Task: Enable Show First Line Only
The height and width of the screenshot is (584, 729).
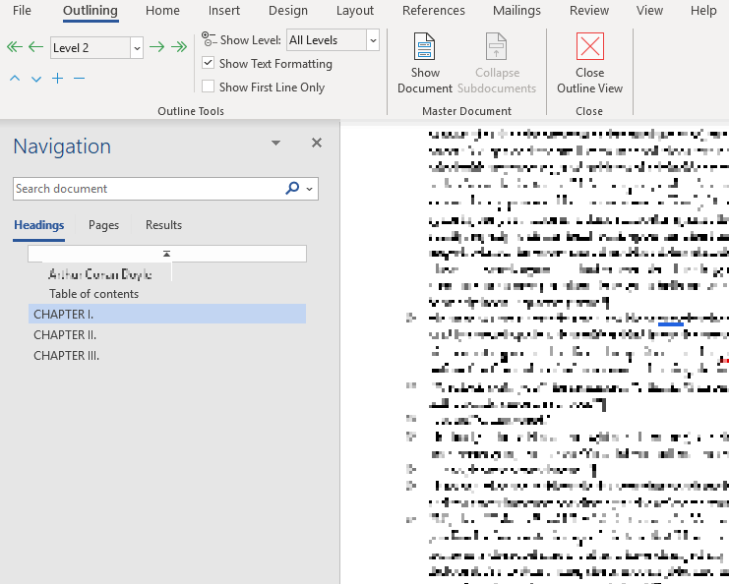Action: click(208, 88)
